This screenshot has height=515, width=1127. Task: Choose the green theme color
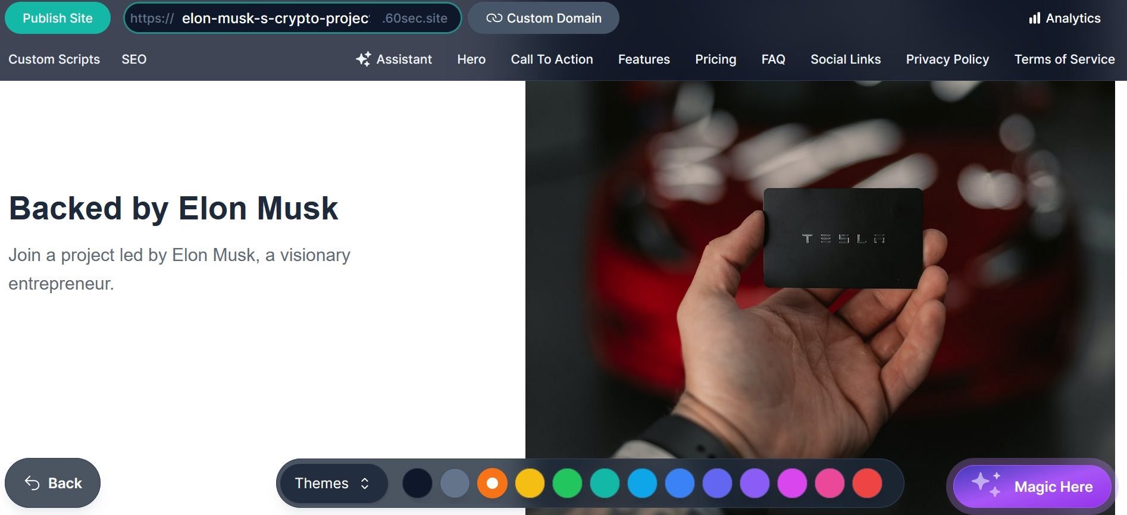pos(567,483)
